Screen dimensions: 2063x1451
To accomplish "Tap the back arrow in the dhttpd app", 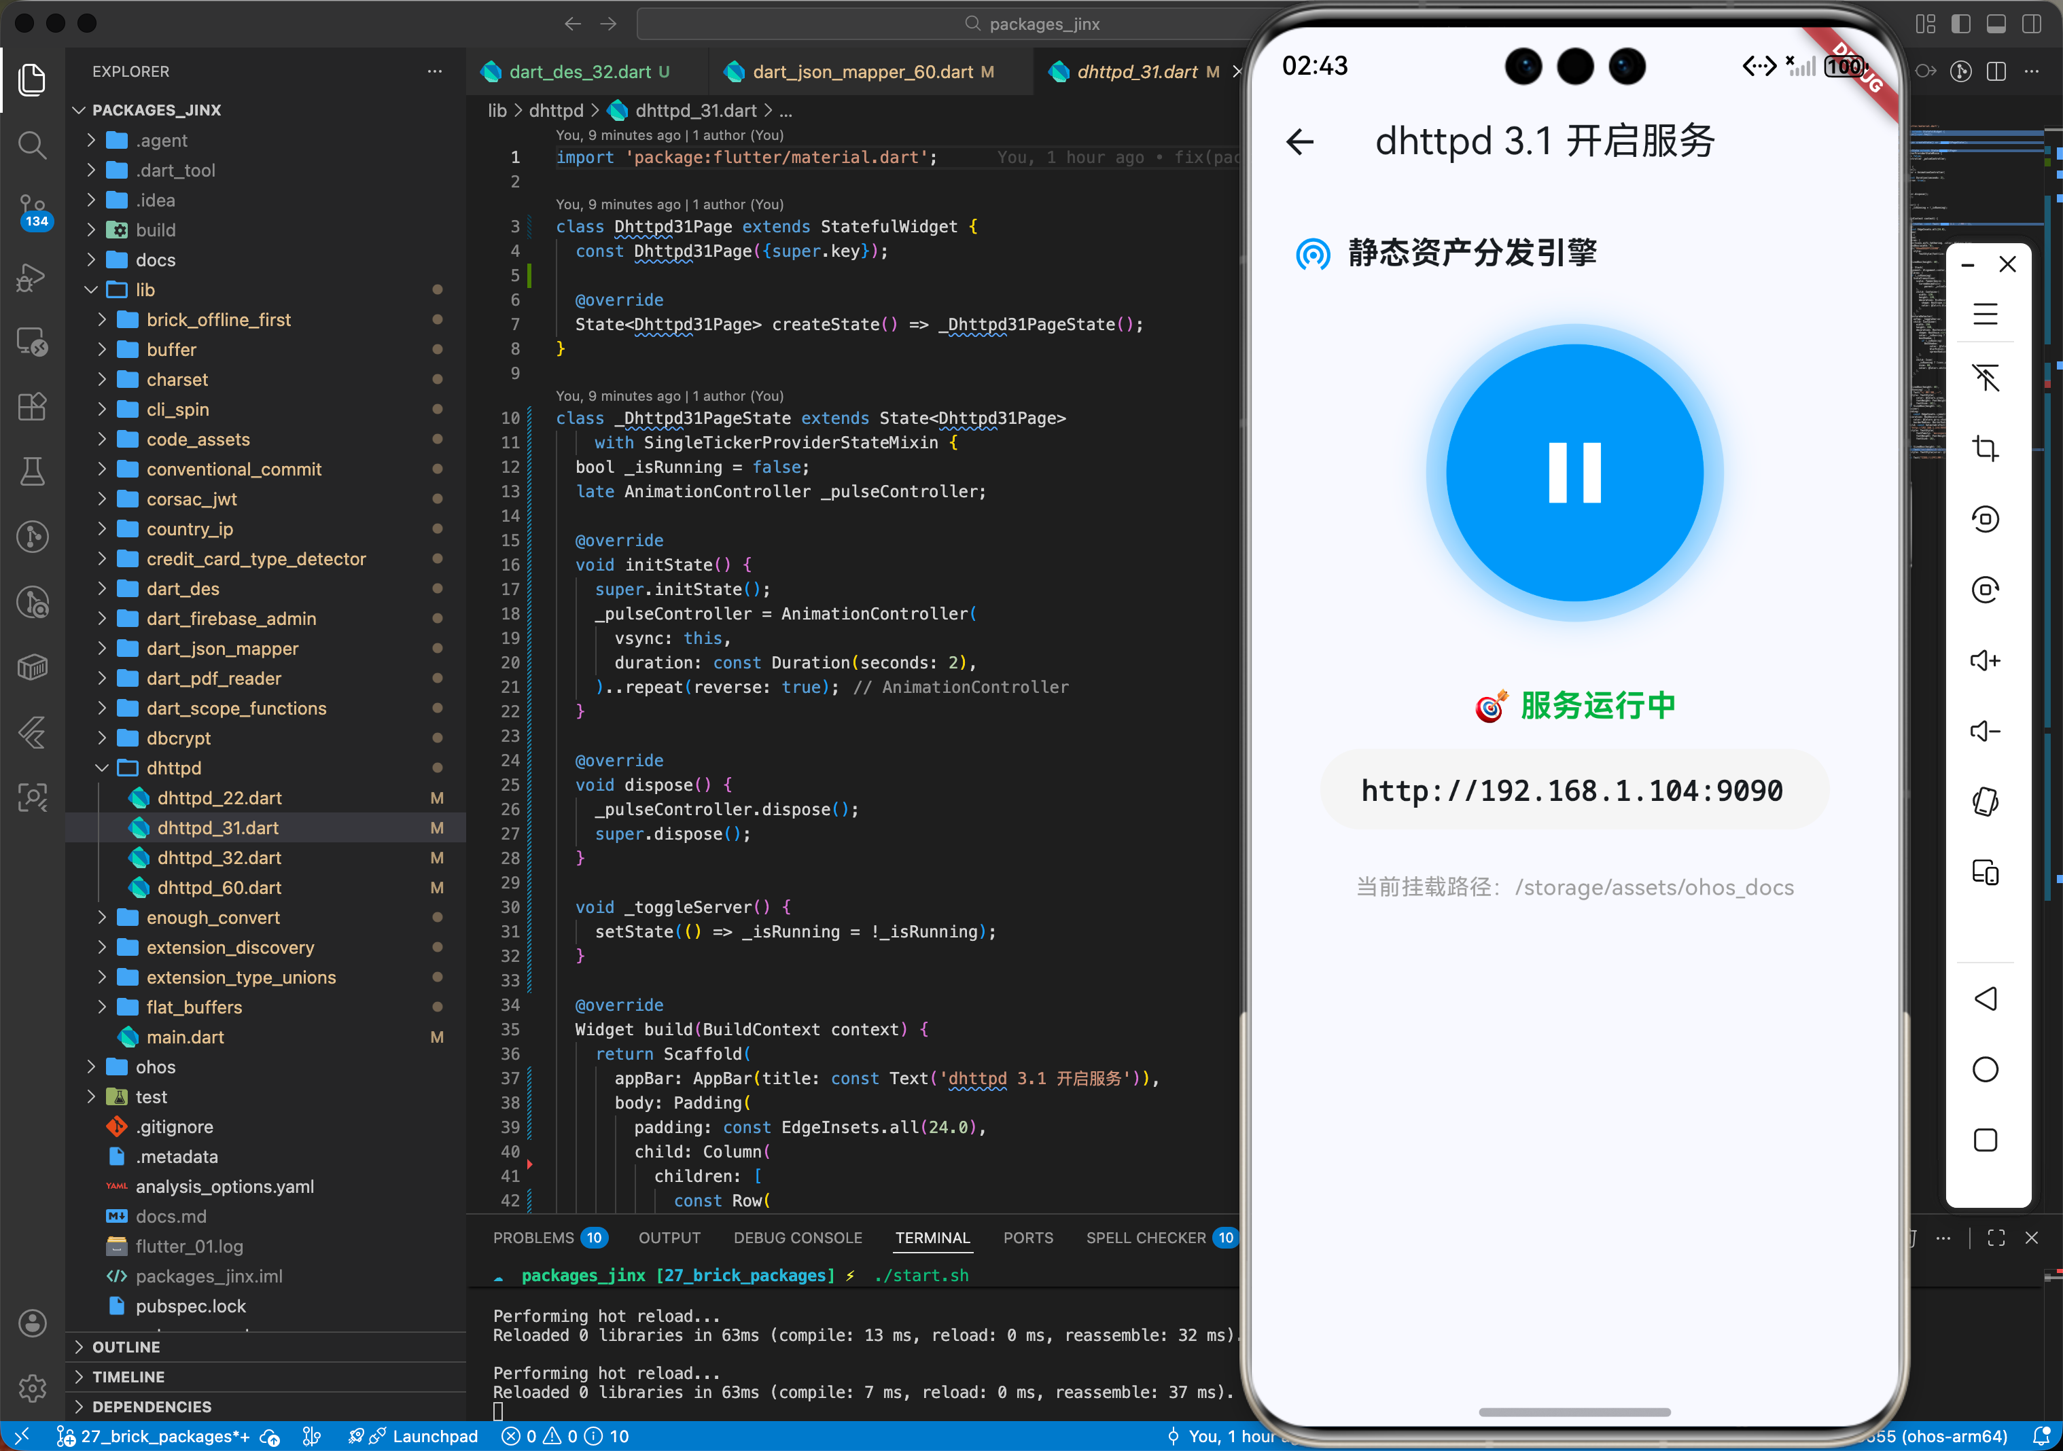I will [x=1299, y=142].
